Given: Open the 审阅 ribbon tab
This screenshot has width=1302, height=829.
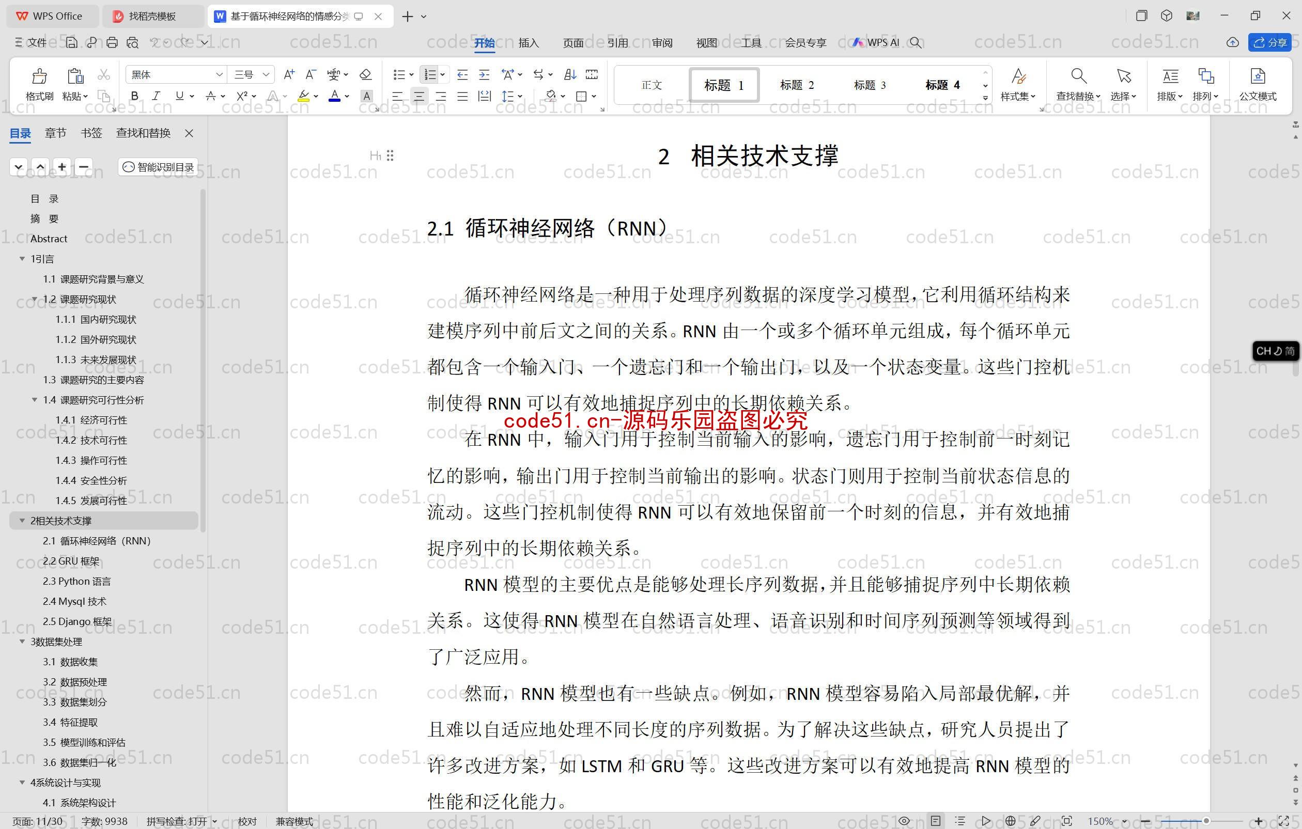Looking at the screenshot, I should 662,43.
